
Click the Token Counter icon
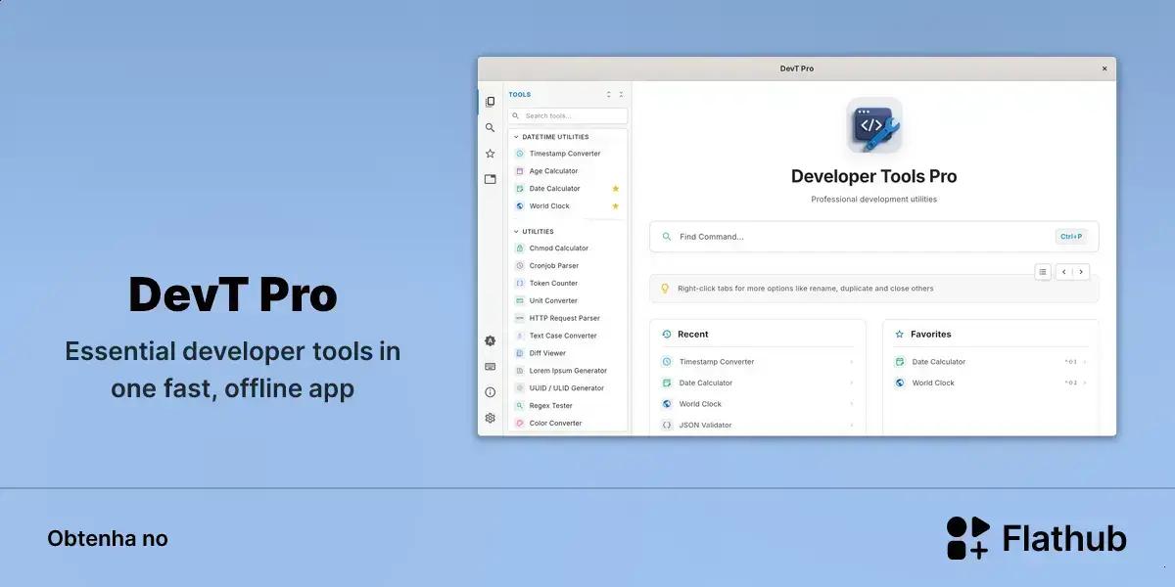(520, 284)
